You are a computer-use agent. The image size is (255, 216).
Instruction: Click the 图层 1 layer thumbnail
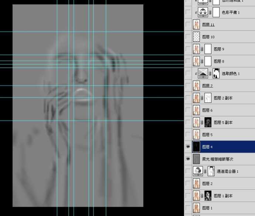pyautogui.click(x=196, y=208)
